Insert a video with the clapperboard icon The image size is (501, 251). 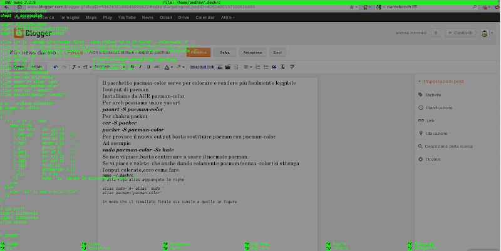click(x=228, y=67)
